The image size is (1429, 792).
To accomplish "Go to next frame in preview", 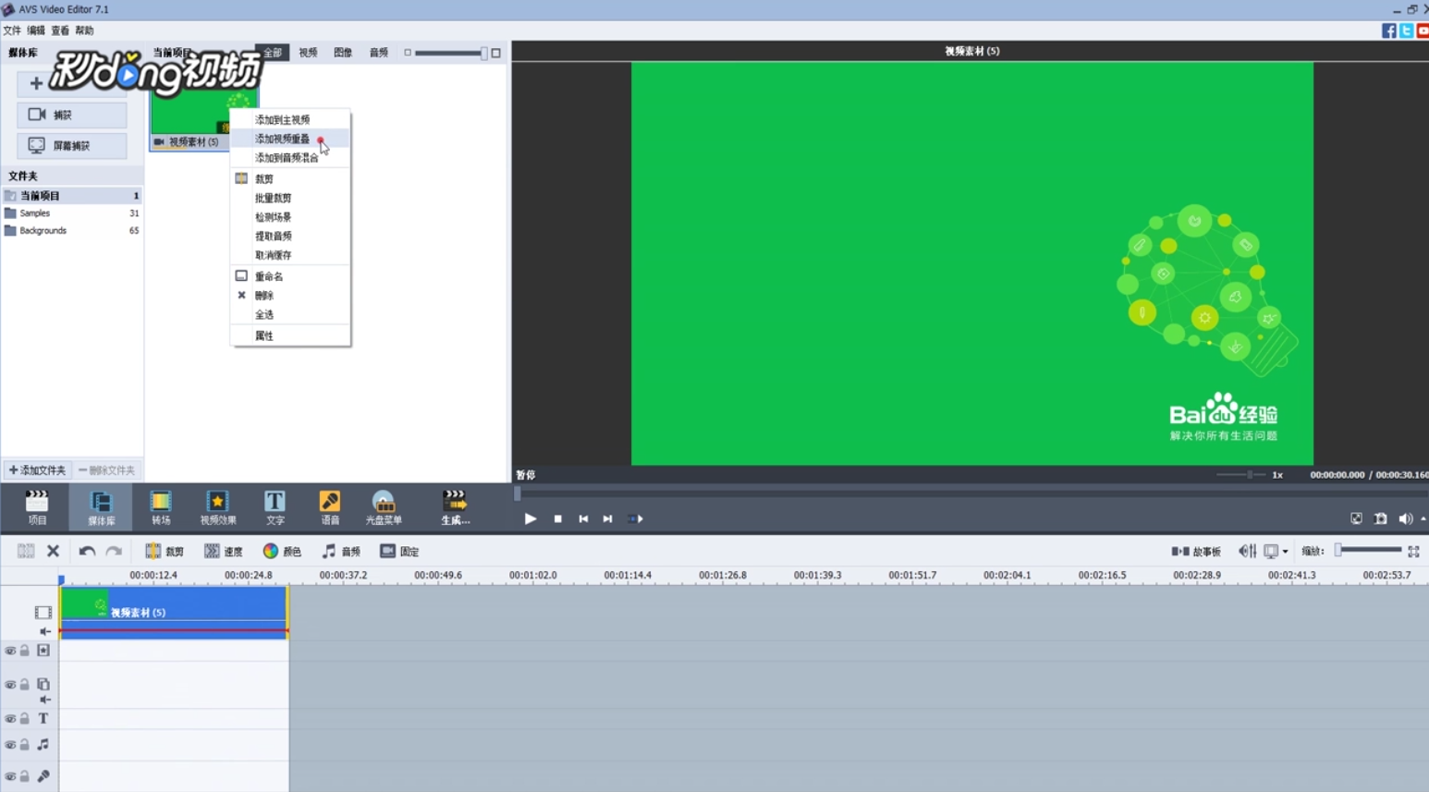I will coord(607,518).
